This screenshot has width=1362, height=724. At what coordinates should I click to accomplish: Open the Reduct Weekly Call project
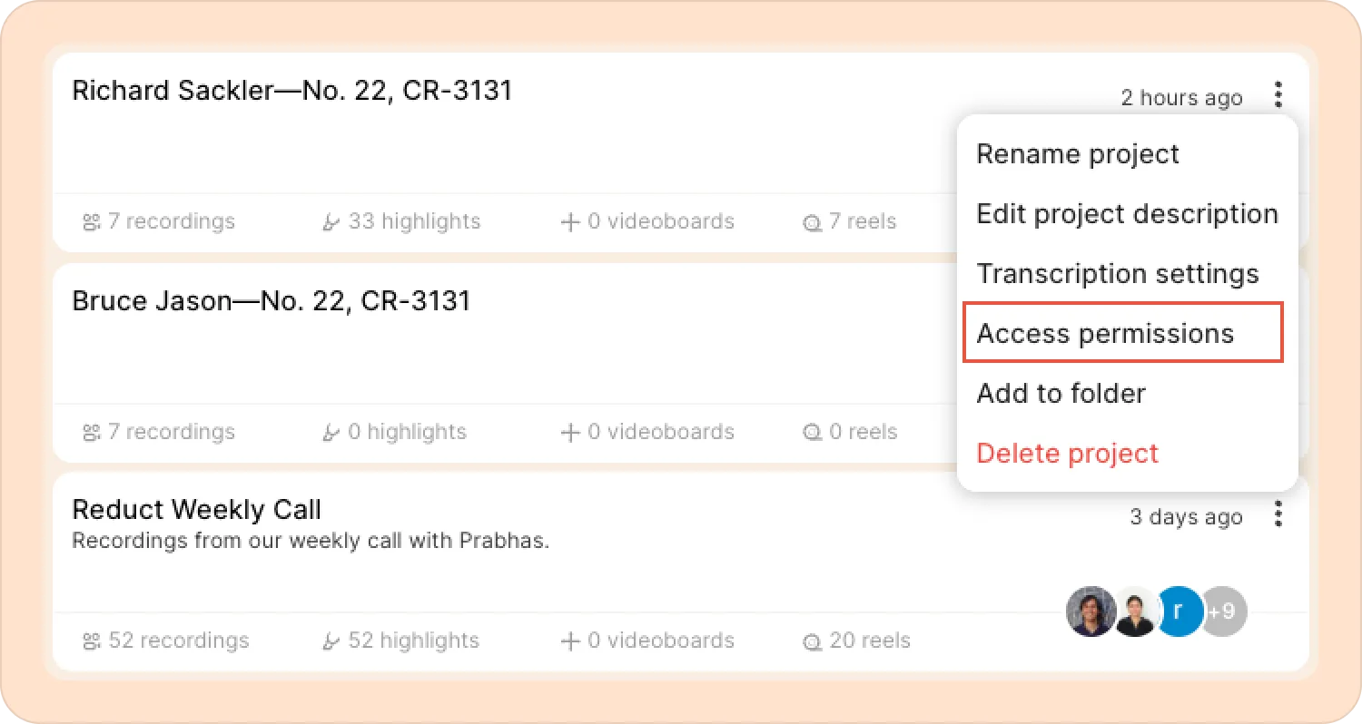pos(196,510)
